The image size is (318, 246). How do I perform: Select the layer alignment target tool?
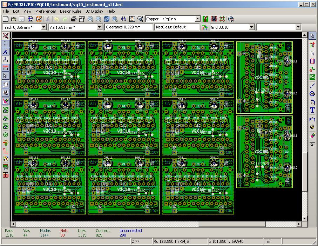312,127
